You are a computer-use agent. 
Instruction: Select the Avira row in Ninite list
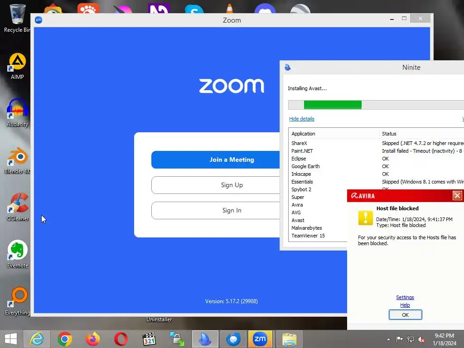click(318, 205)
